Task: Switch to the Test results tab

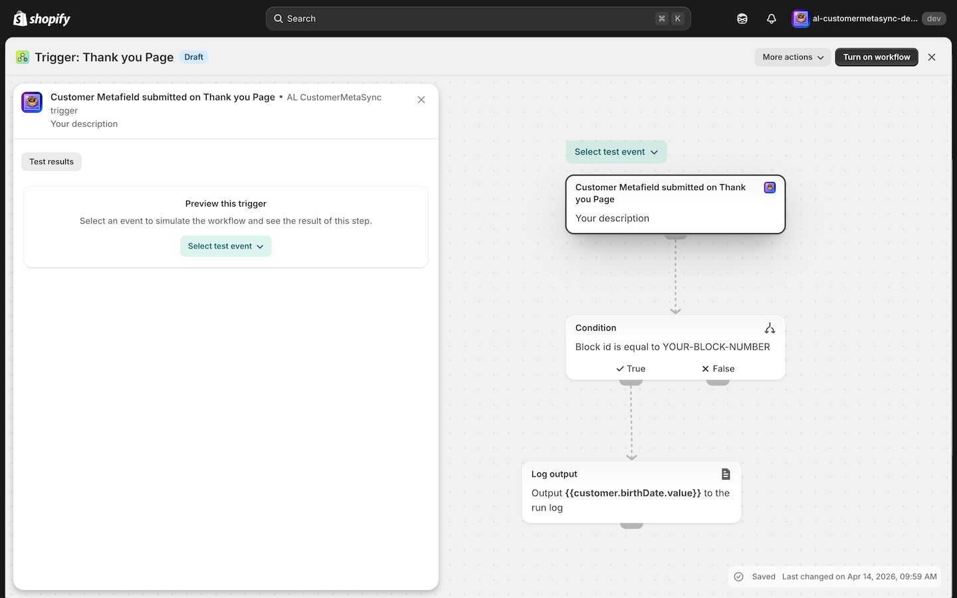Action: (51, 161)
